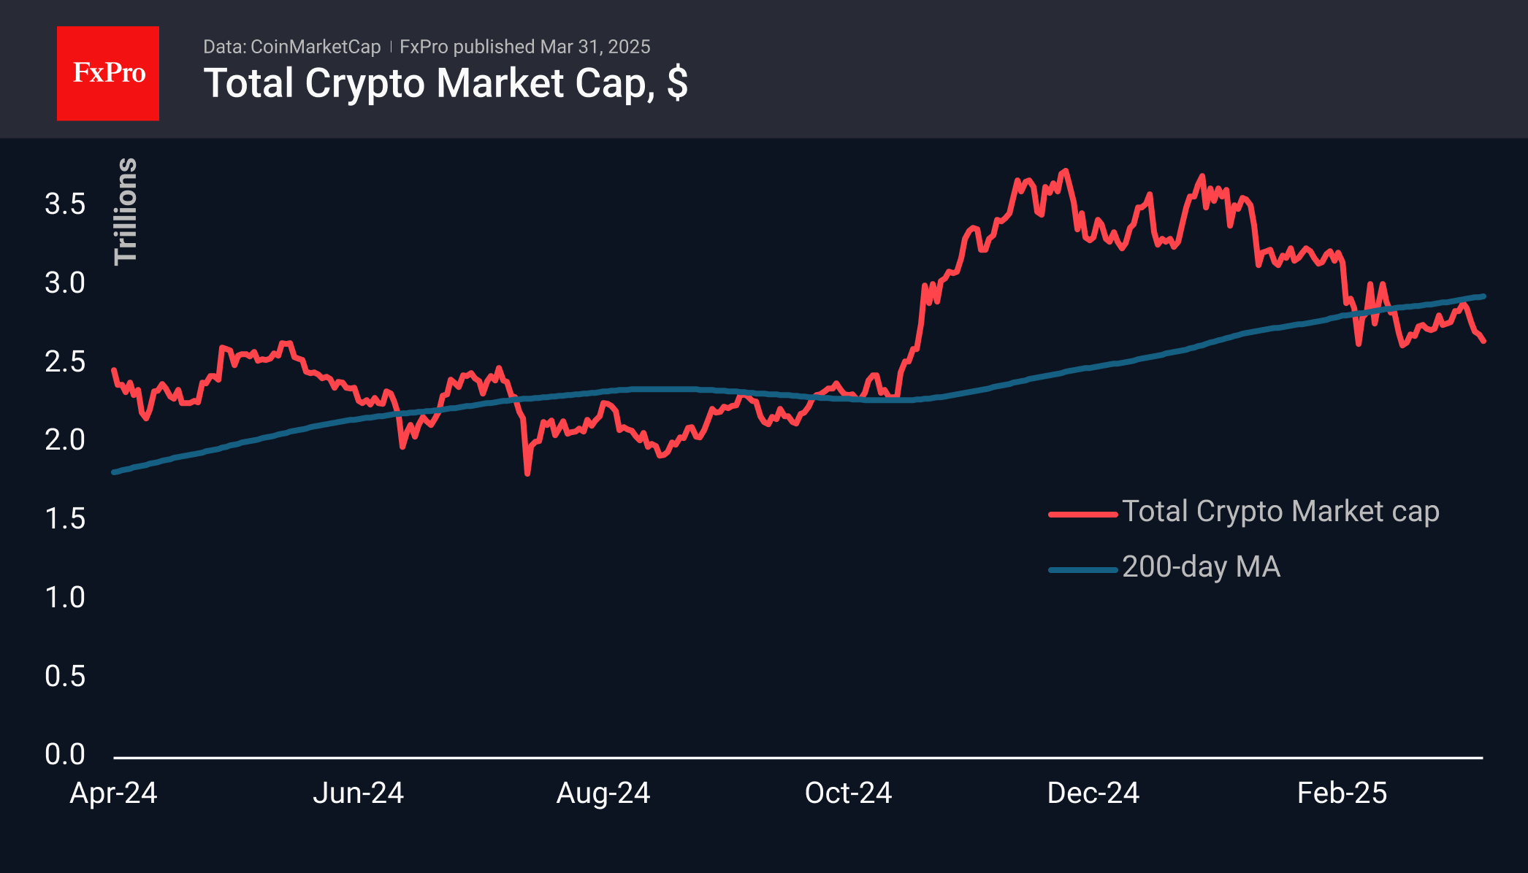Screen dimensions: 1528x873
Task: Click the red FxPro logo
Action: tap(108, 74)
